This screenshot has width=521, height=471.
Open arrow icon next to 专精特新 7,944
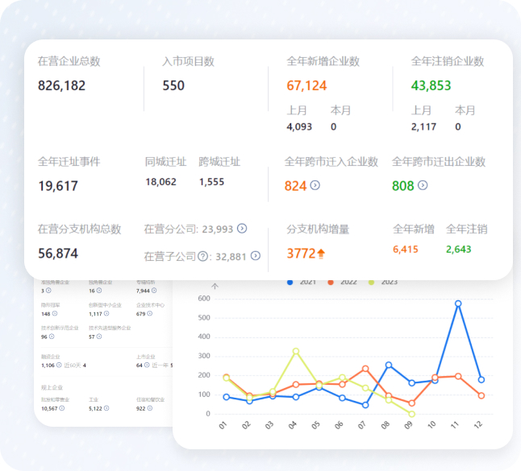(154, 291)
